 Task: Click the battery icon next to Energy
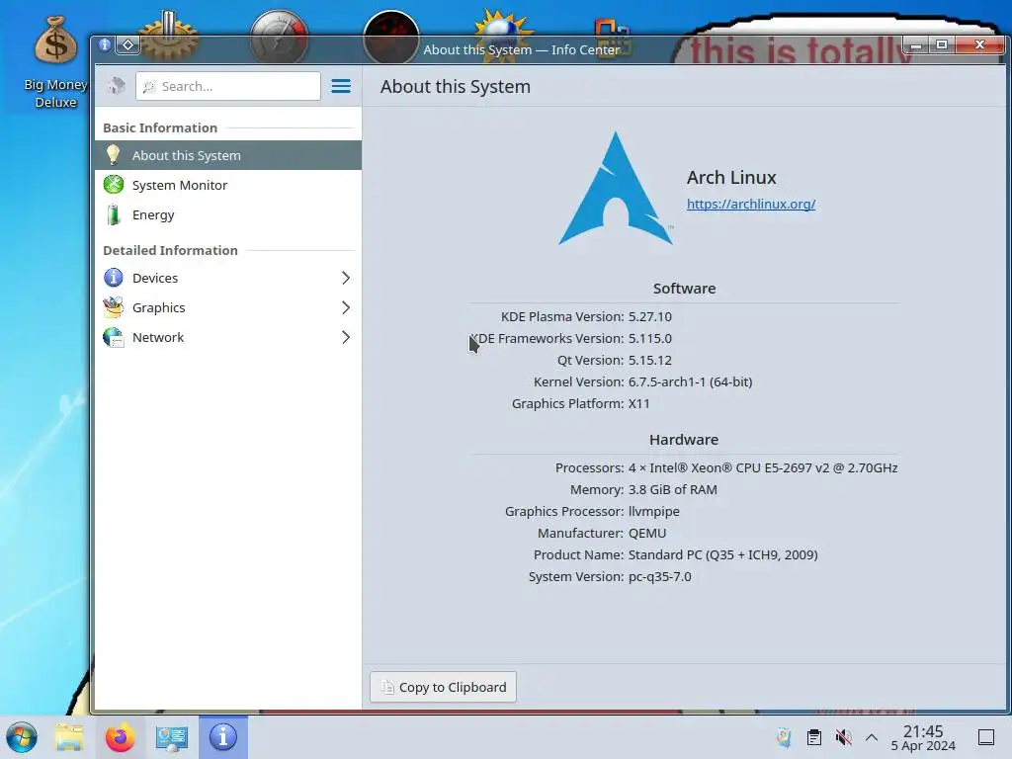tap(114, 214)
